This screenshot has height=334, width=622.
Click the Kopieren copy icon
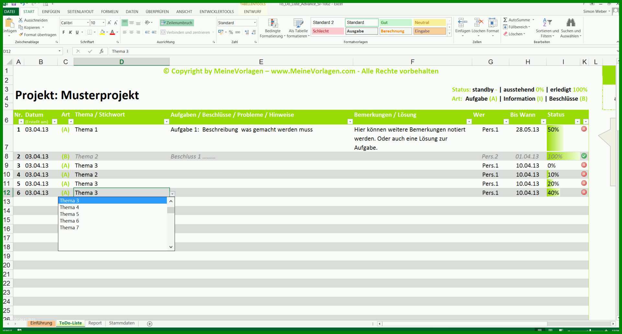tap(21, 28)
